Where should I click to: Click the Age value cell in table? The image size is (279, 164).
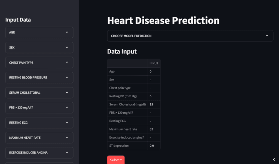coord(154,71)
